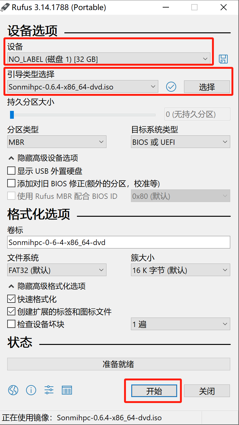Click the 持久分区大小 slider thumb

coord(12,115)
